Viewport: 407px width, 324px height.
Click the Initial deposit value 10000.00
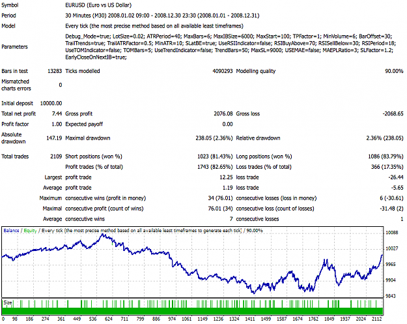[51, 103]
